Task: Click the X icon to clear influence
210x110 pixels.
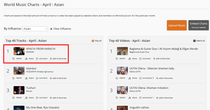Action: 51,29
